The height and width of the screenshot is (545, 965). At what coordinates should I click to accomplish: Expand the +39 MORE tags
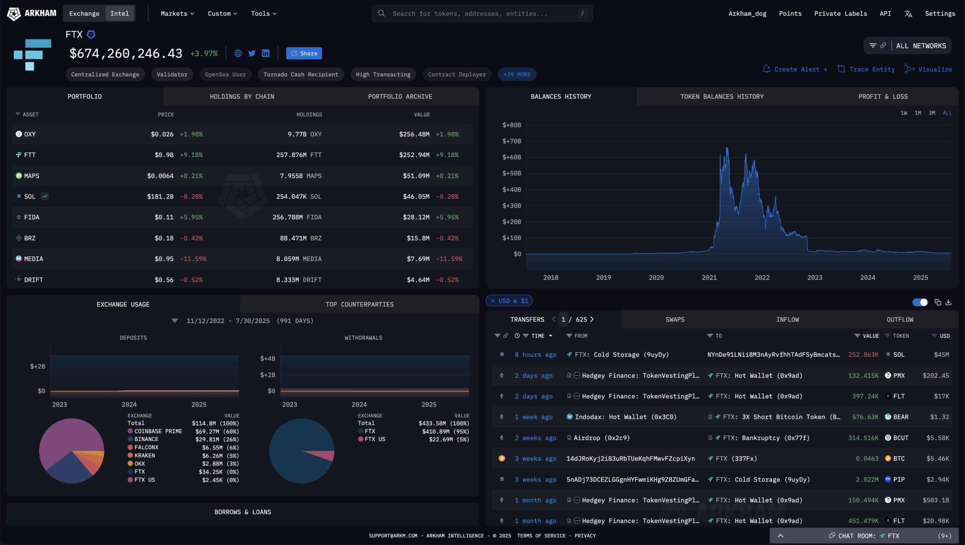(517, 74)
